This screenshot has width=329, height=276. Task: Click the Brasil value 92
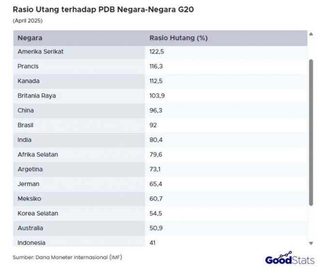153,125
